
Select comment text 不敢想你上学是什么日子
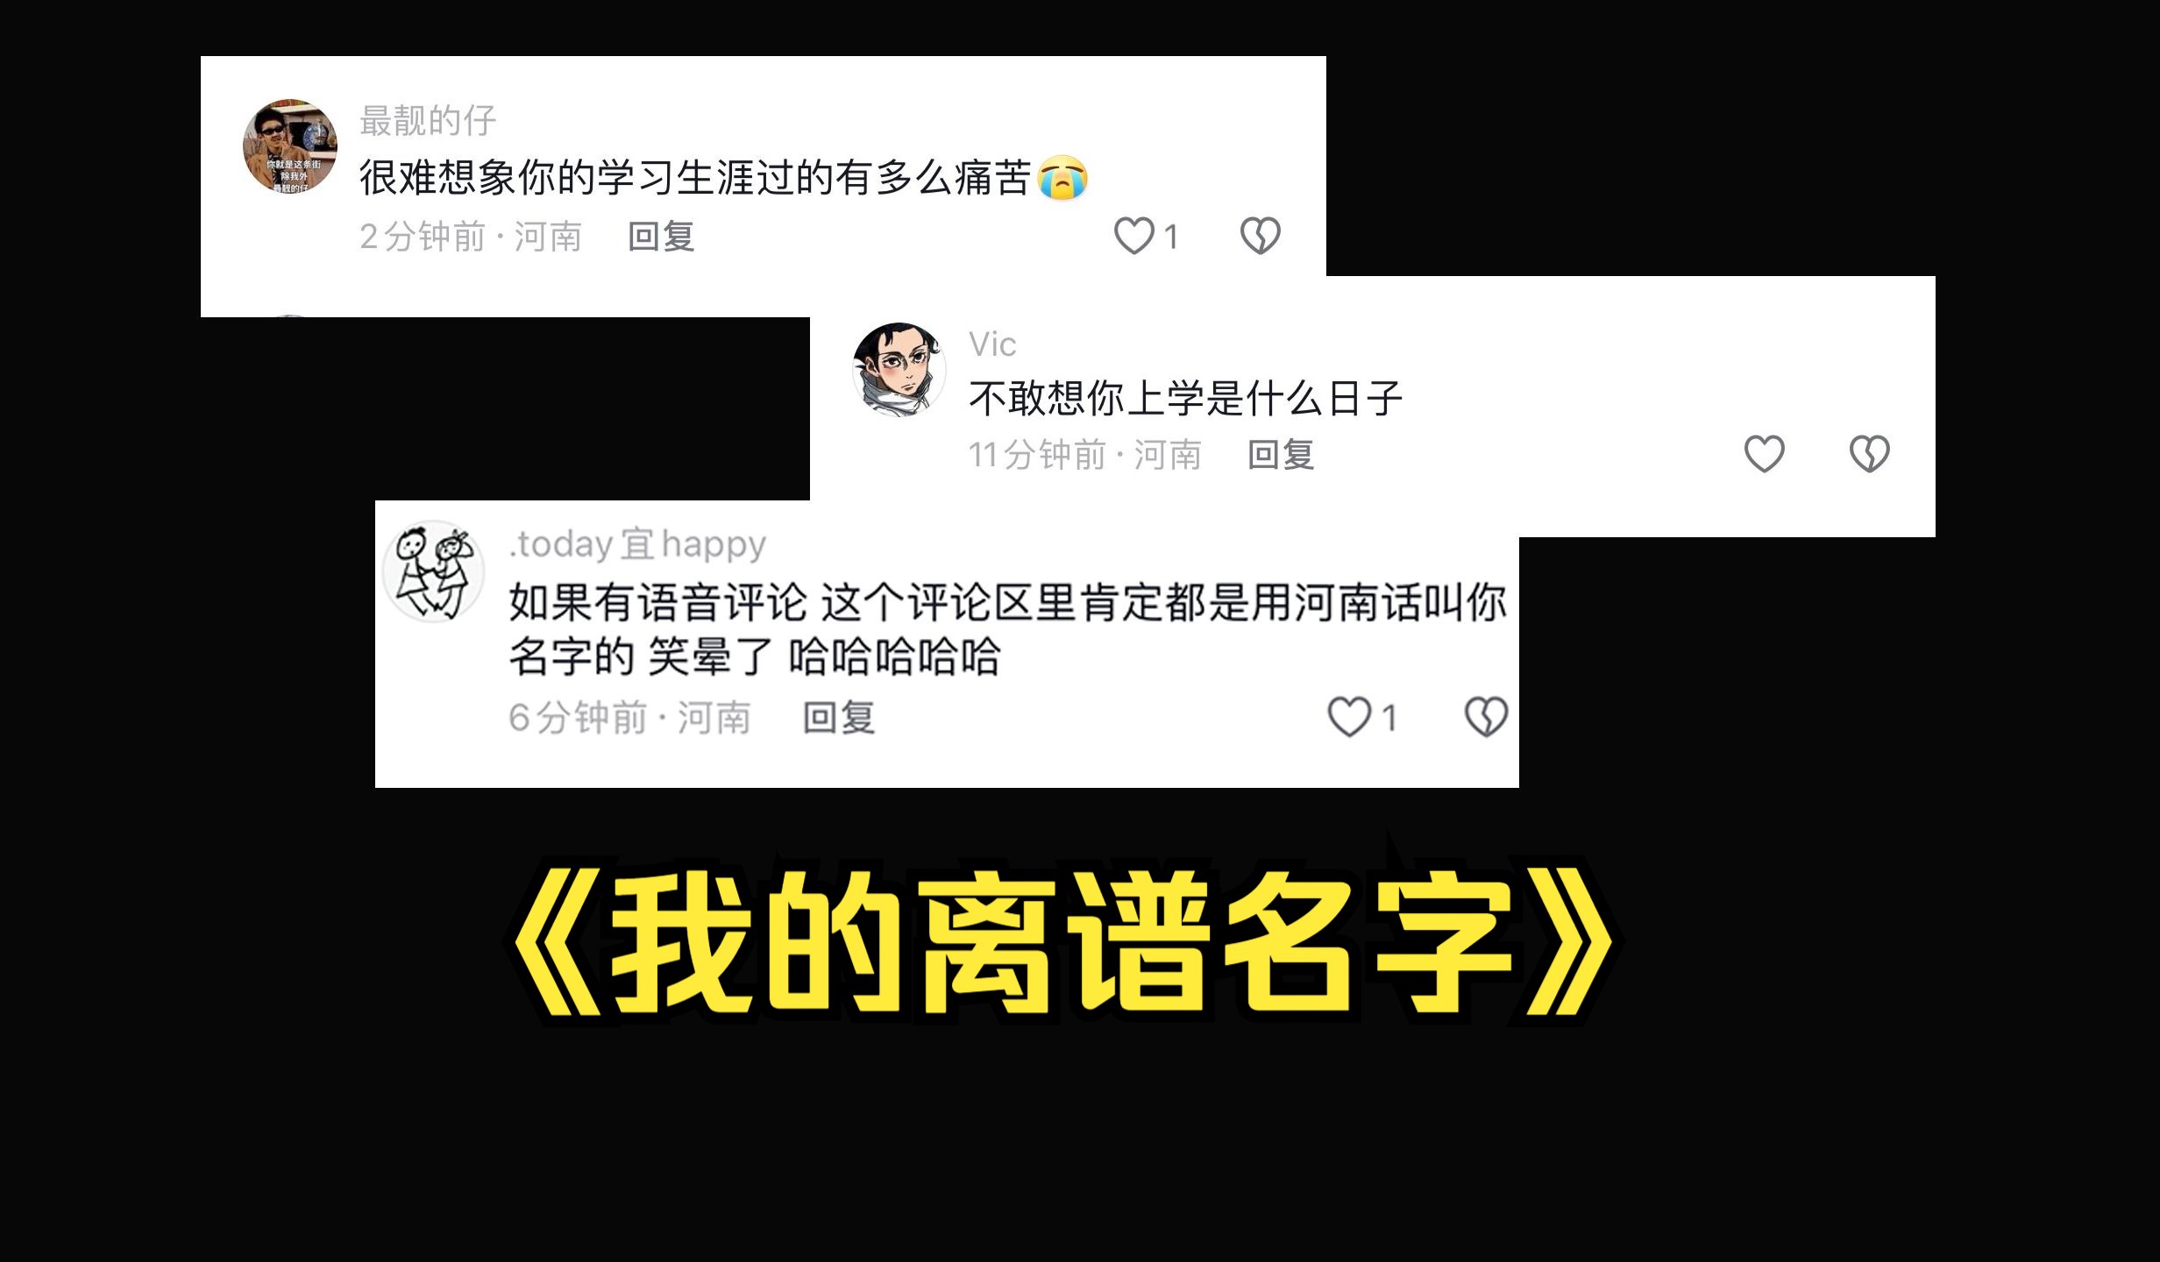(1186, 399)
